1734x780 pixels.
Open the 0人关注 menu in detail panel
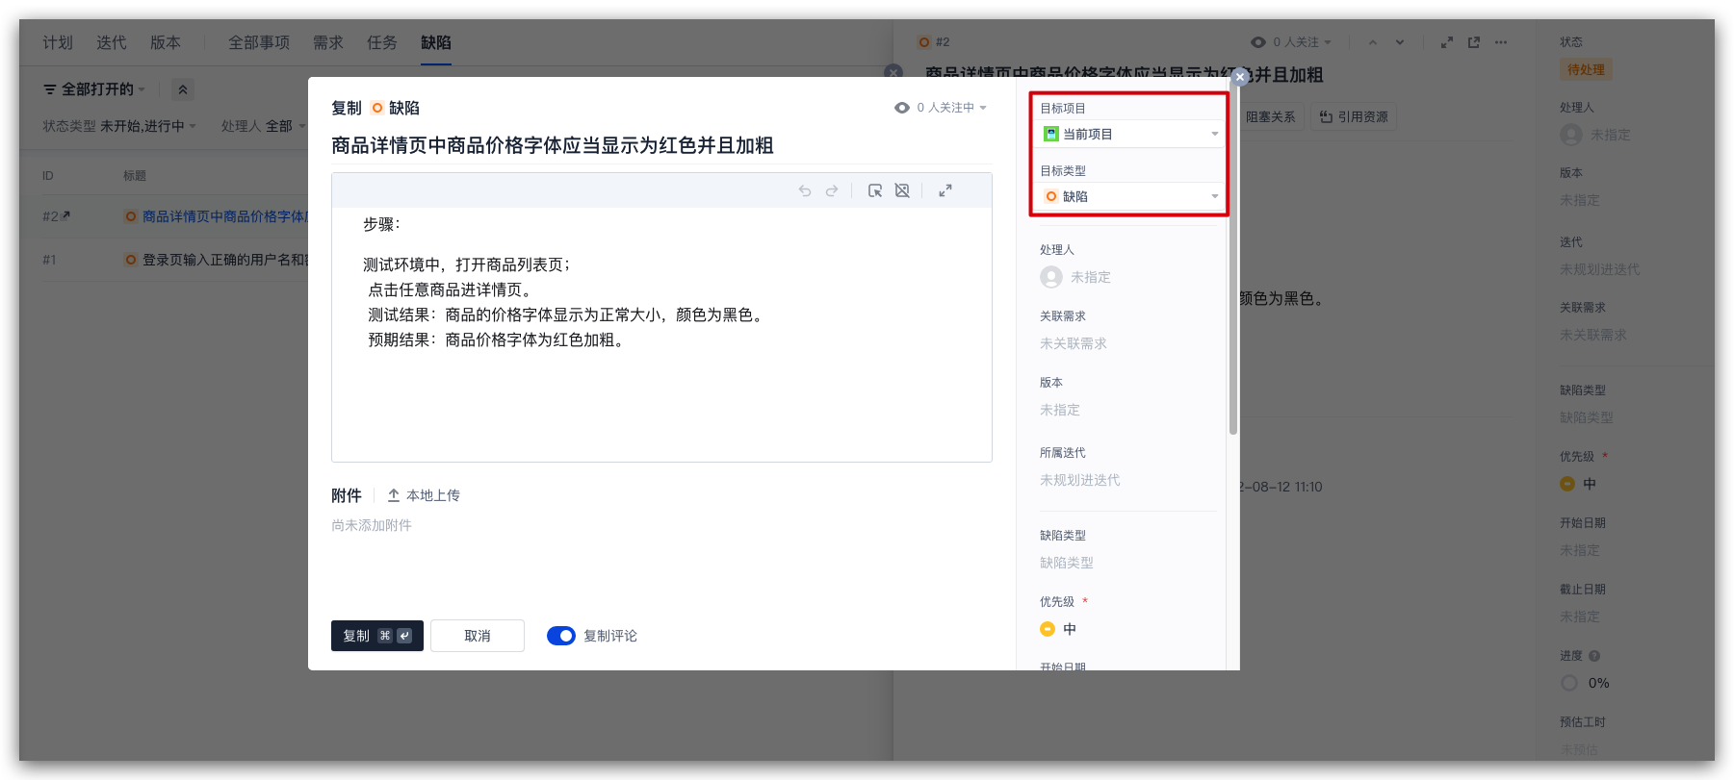click(1291, 42)
